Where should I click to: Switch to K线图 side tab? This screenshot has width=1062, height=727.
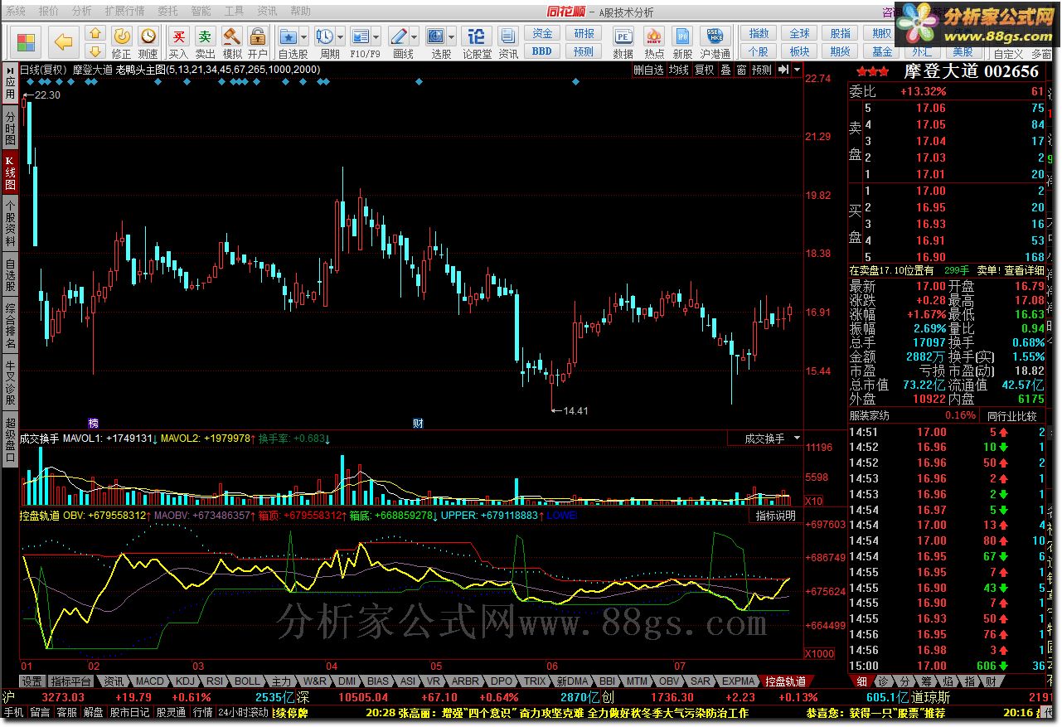(x=10, y=172)
